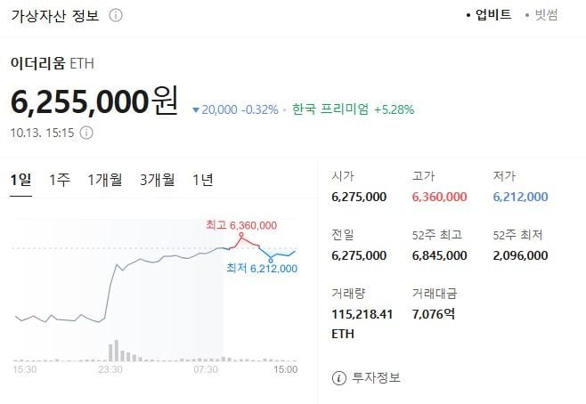Click the blue down-triangle price change icon
This screenshot has height=404, width=586.
pyautogui.click(x=196, y=110)
